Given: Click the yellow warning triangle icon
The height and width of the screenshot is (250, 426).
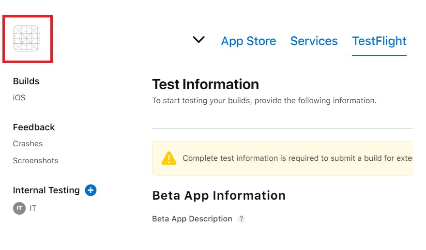Looking at the screenshot, I should 168,158.
